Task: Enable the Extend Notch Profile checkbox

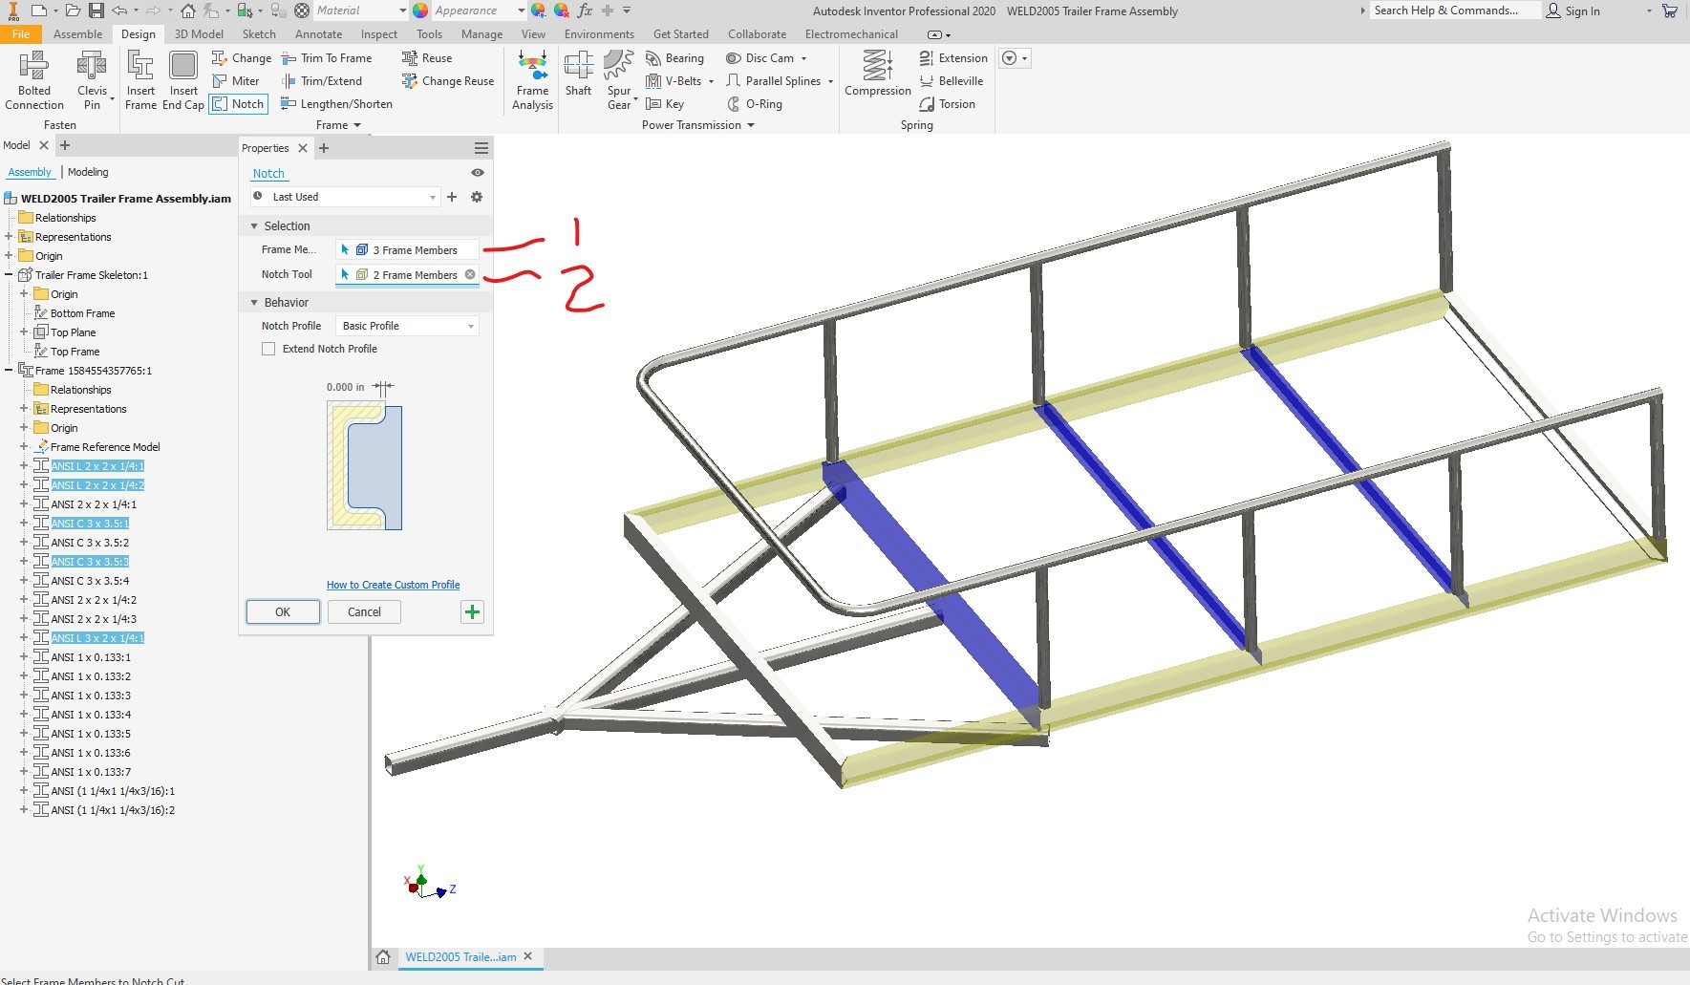Action: click(x=268, y=349)
